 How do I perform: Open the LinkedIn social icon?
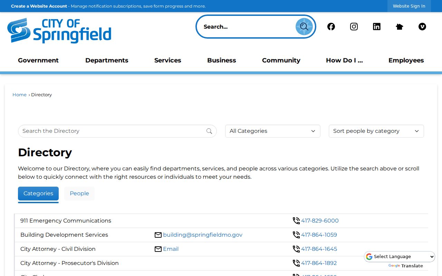pos(377,27)
